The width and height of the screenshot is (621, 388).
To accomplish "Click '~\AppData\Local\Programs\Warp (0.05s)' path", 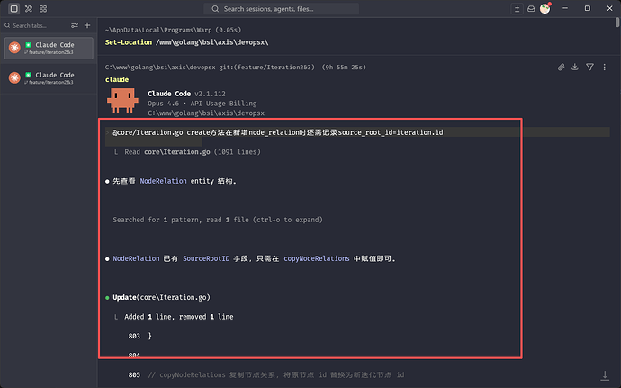I will point(173,30).
